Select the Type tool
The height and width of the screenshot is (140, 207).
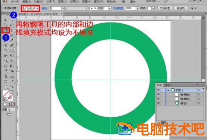(x=12, y=30)
